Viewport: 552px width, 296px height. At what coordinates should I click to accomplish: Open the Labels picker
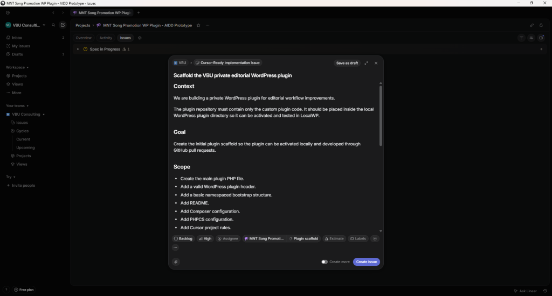358,239
